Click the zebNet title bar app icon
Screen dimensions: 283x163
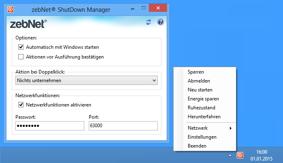(x=11, y=9)
